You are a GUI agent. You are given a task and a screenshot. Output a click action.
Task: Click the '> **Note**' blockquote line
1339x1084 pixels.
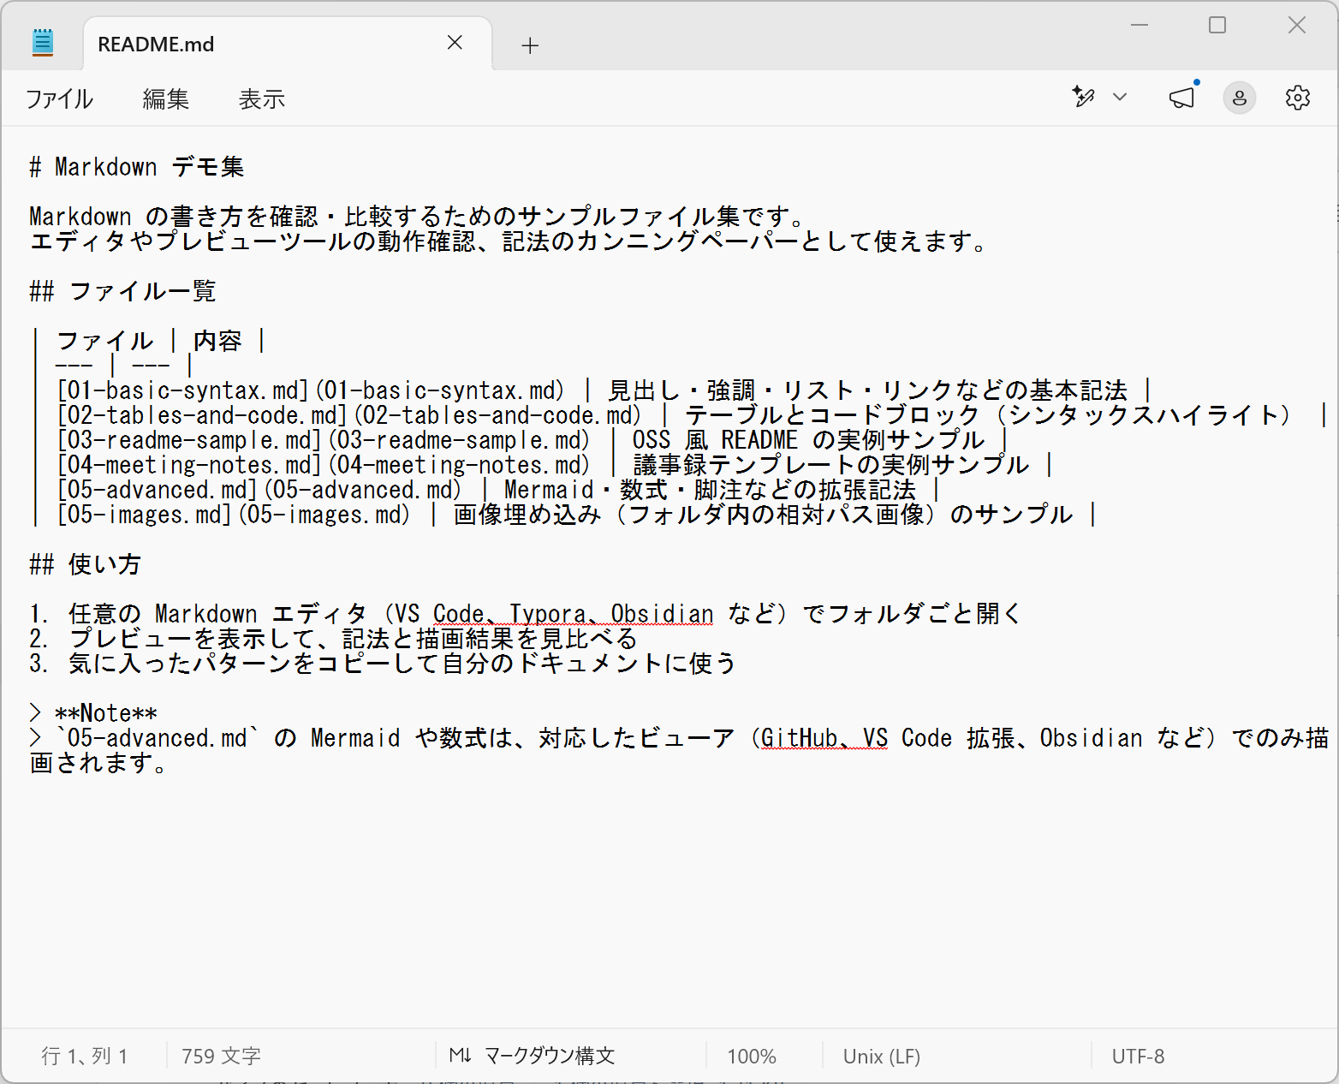(93, 713)
